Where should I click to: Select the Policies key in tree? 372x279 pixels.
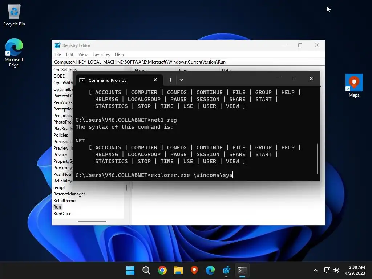point(61,135)
